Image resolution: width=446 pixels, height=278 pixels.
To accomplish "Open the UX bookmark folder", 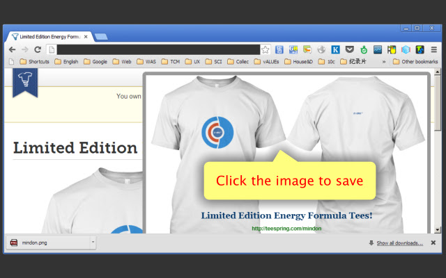I will coord(192,62).
